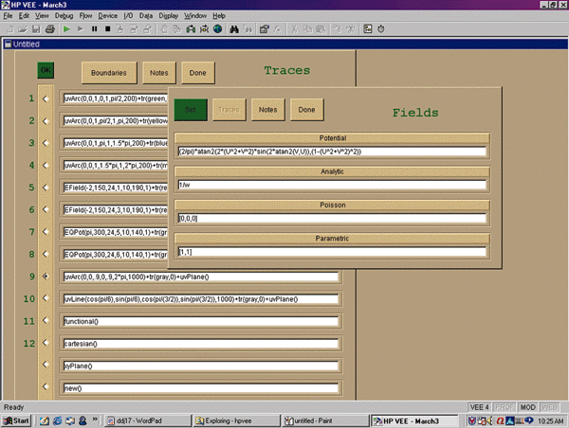Click the Print toolbar icon
This screenshot has height=428, width=569.
[x=48, y=29]
